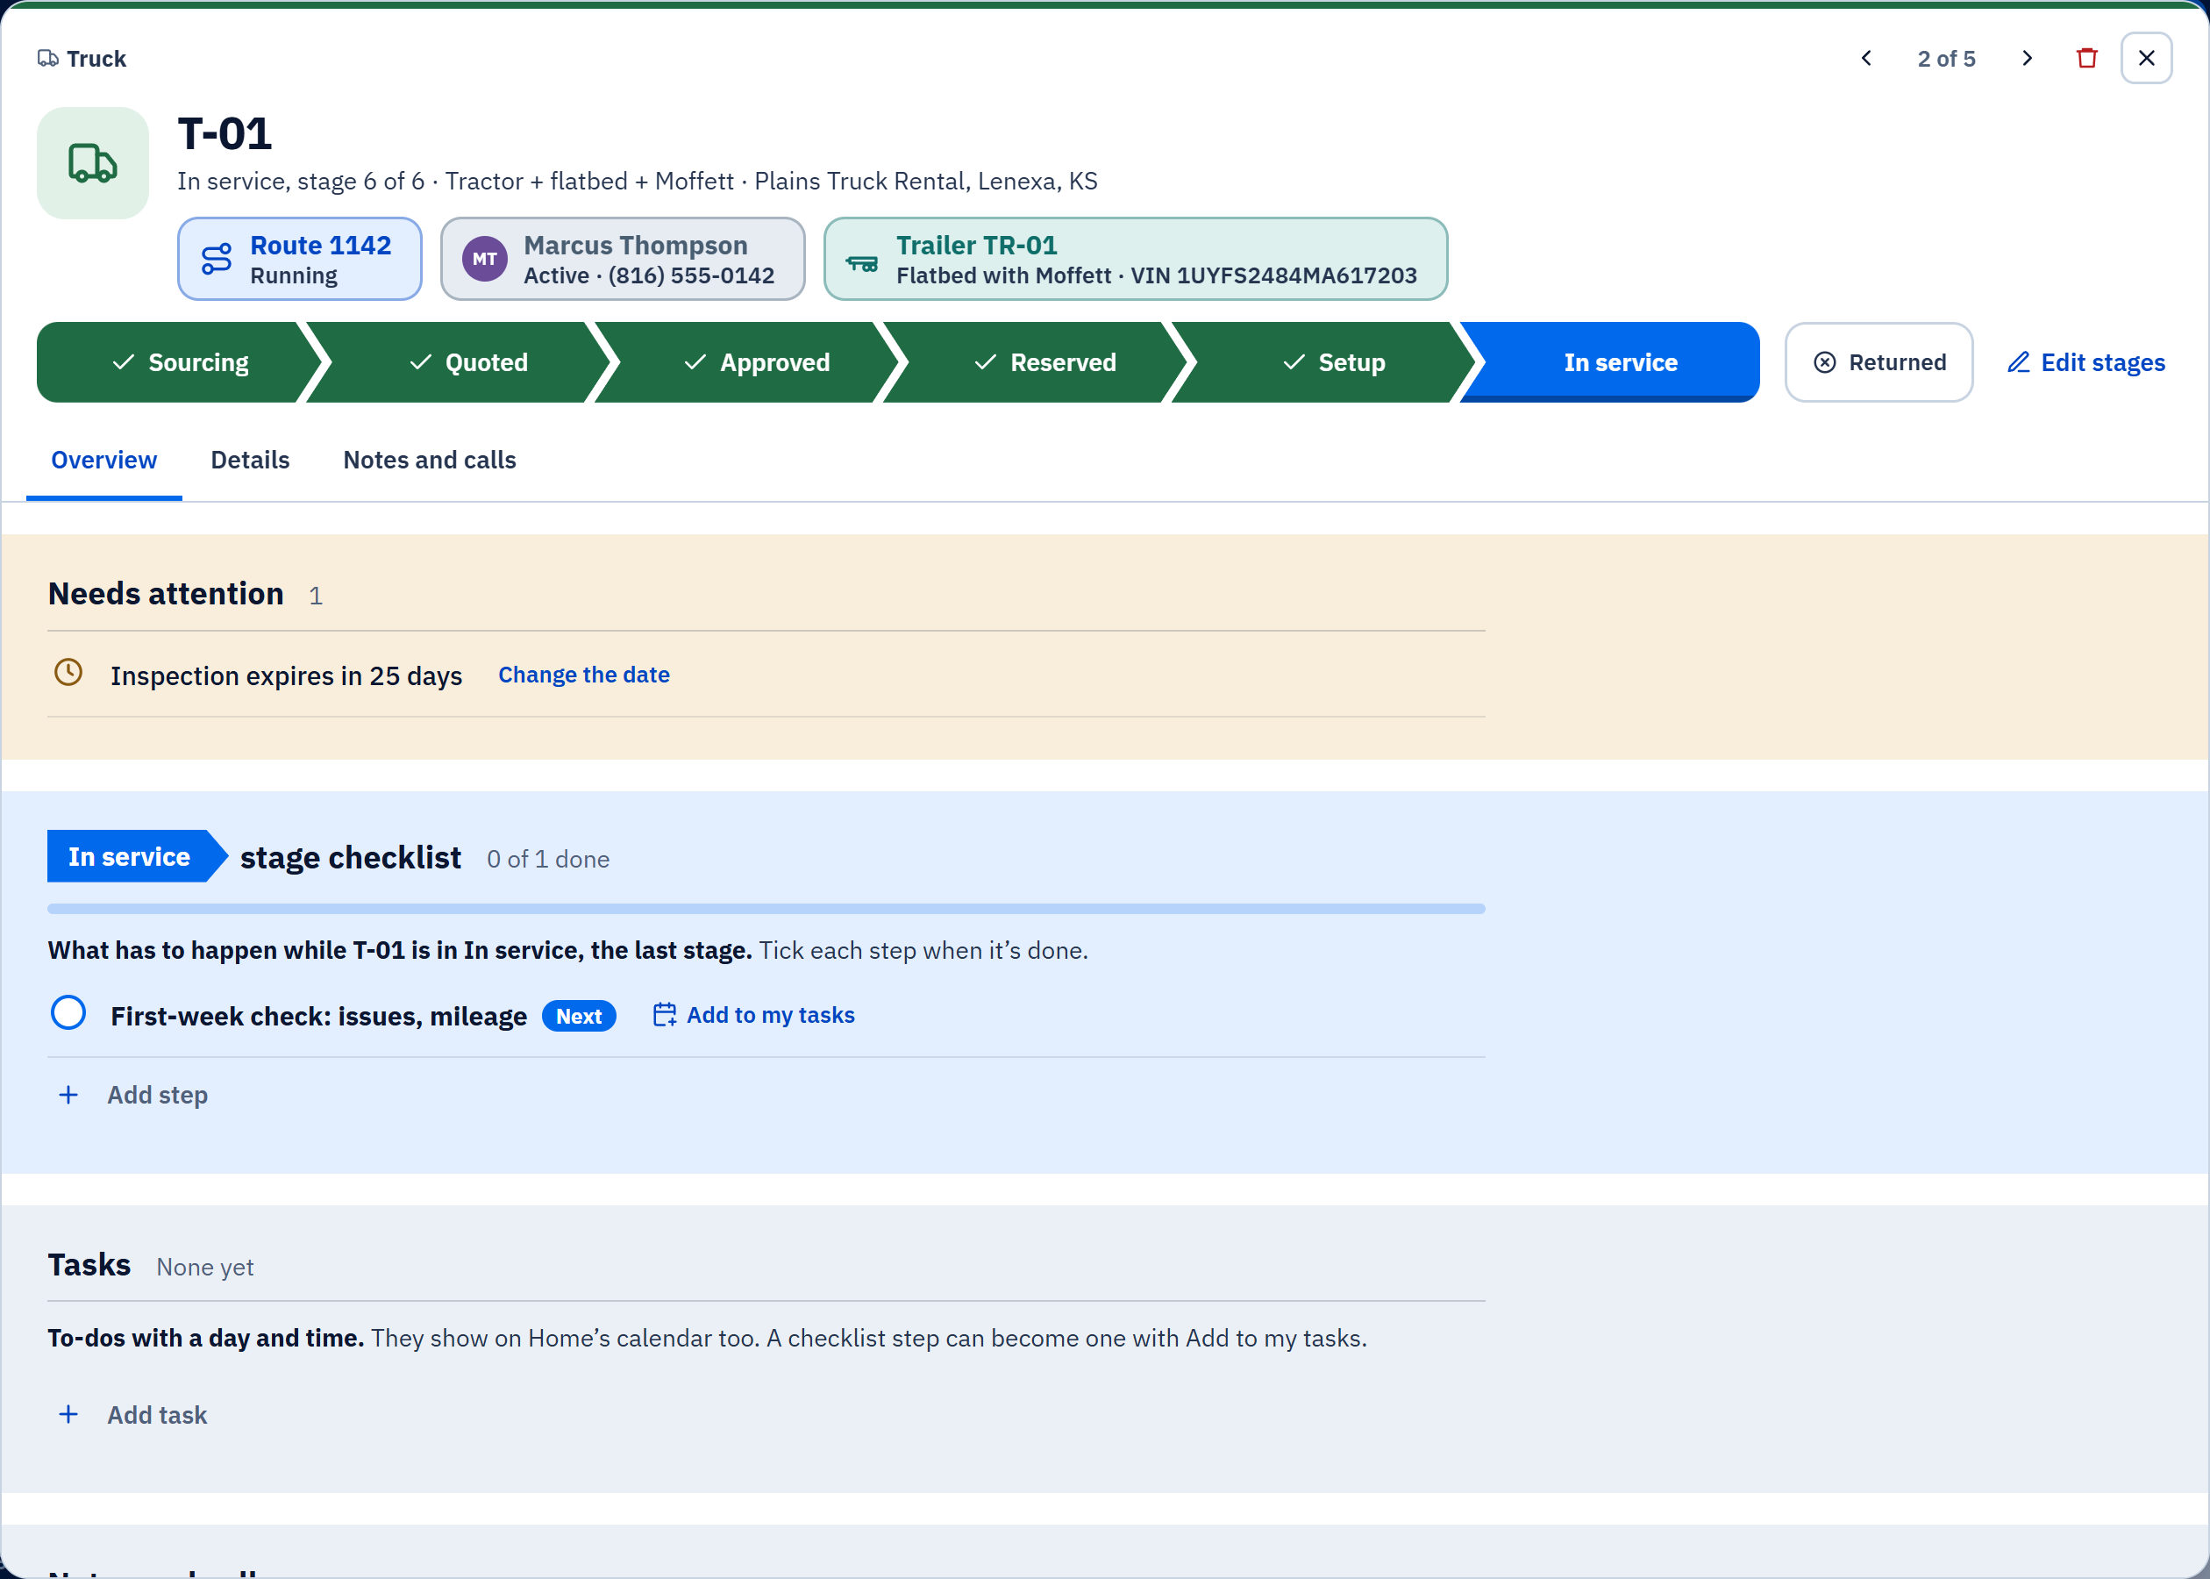
Task: Click the route icon in Route 1142 chip
Action: point(216,259)
